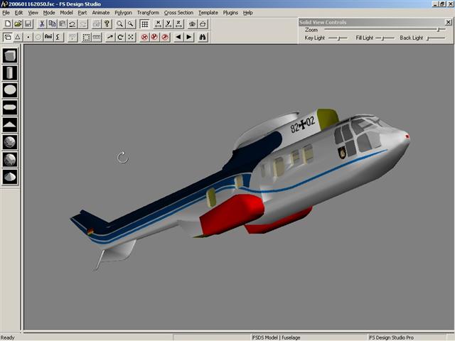Viewport: 455px width, 341px height.
Task: Click the scissors Cut icon
Action: pos(42,24)
